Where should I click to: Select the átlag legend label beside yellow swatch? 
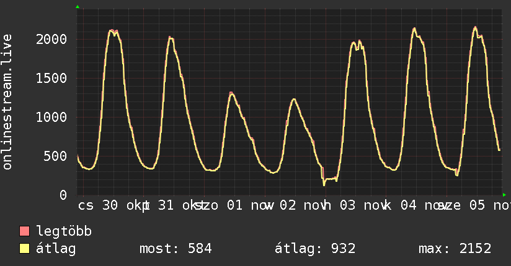[x=56, y=249]
